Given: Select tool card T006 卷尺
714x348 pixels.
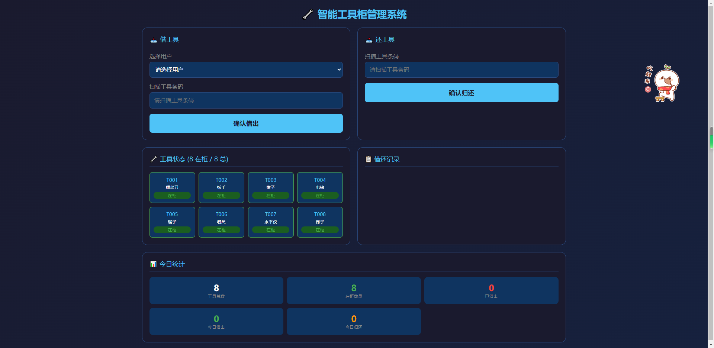Looking at the screenshot, I should (x=221, y=222).
